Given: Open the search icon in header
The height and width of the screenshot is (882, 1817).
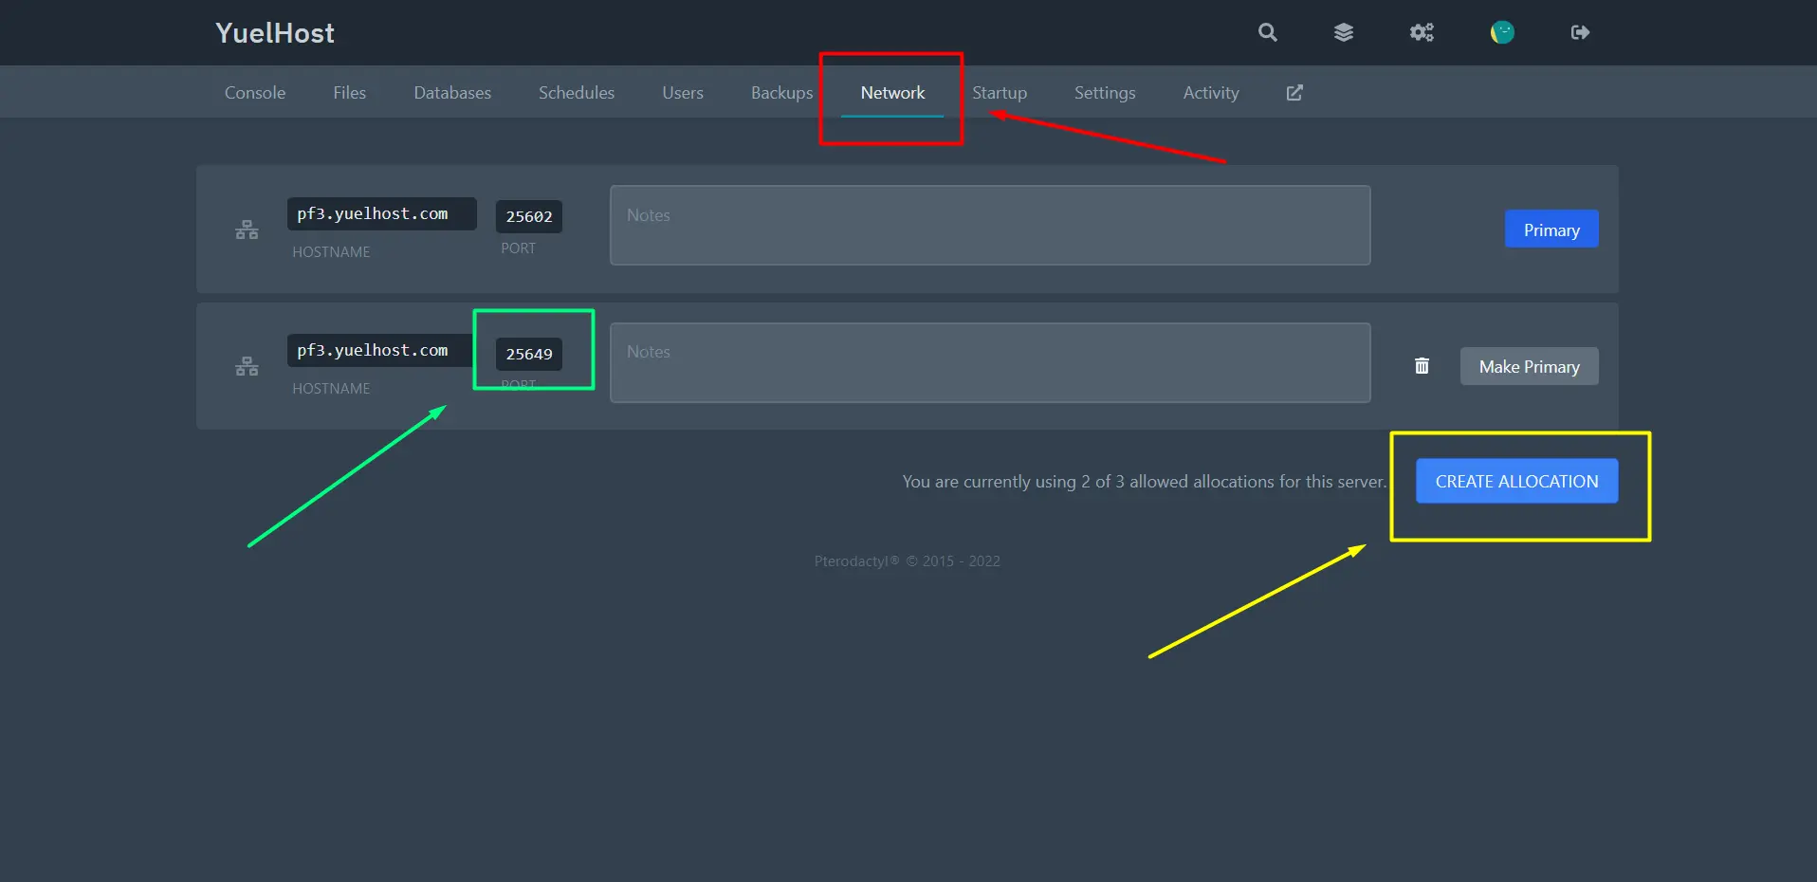Looking at the screenshot, I should (x=1267, y=33).
